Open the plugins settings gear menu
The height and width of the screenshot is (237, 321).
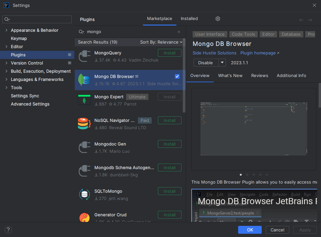point(217,19)
